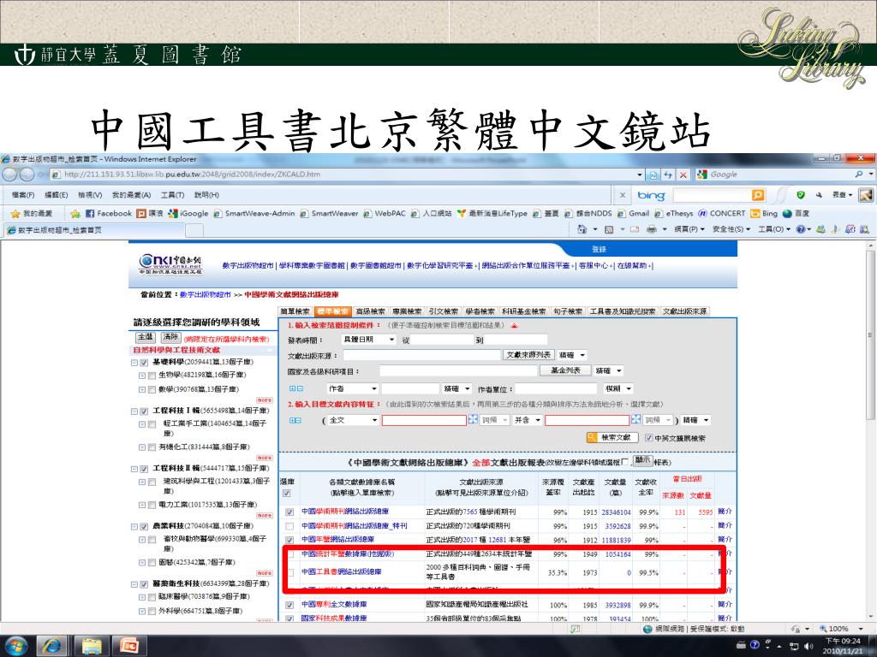Switch to the 引文檢索 tab
The height and width of the screenshot is (657, 877).
(443, 311)
